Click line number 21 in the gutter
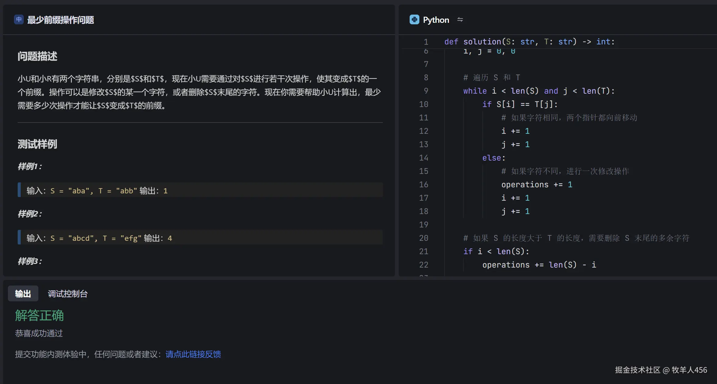The image size is (717, 384). click(x=424, y=251)
